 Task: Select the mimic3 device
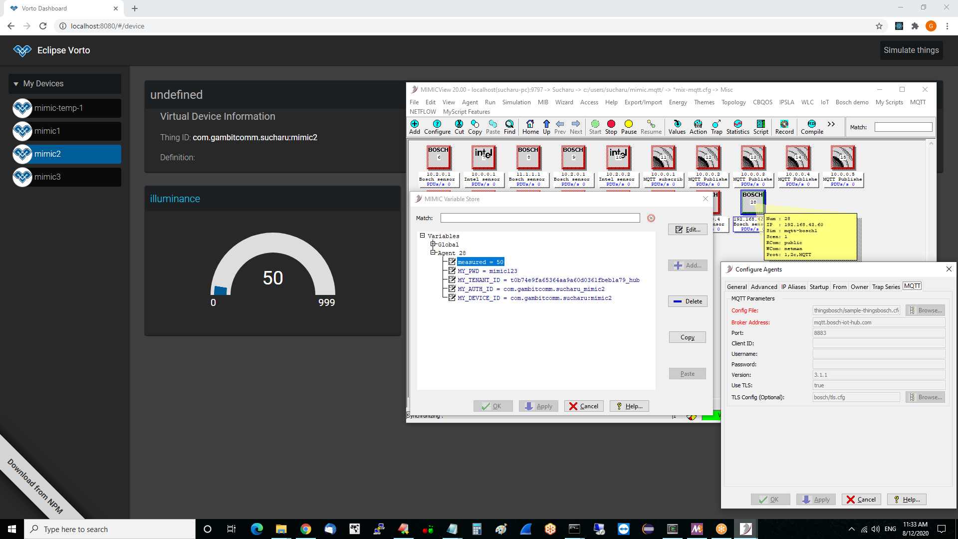coord(67,177)
